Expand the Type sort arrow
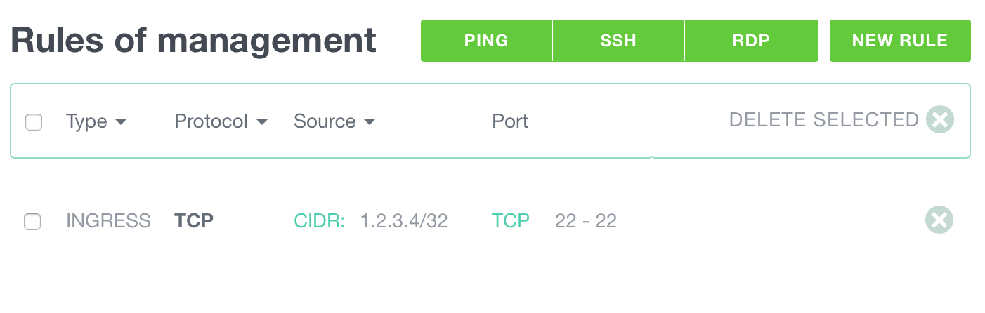 [121, 122]
